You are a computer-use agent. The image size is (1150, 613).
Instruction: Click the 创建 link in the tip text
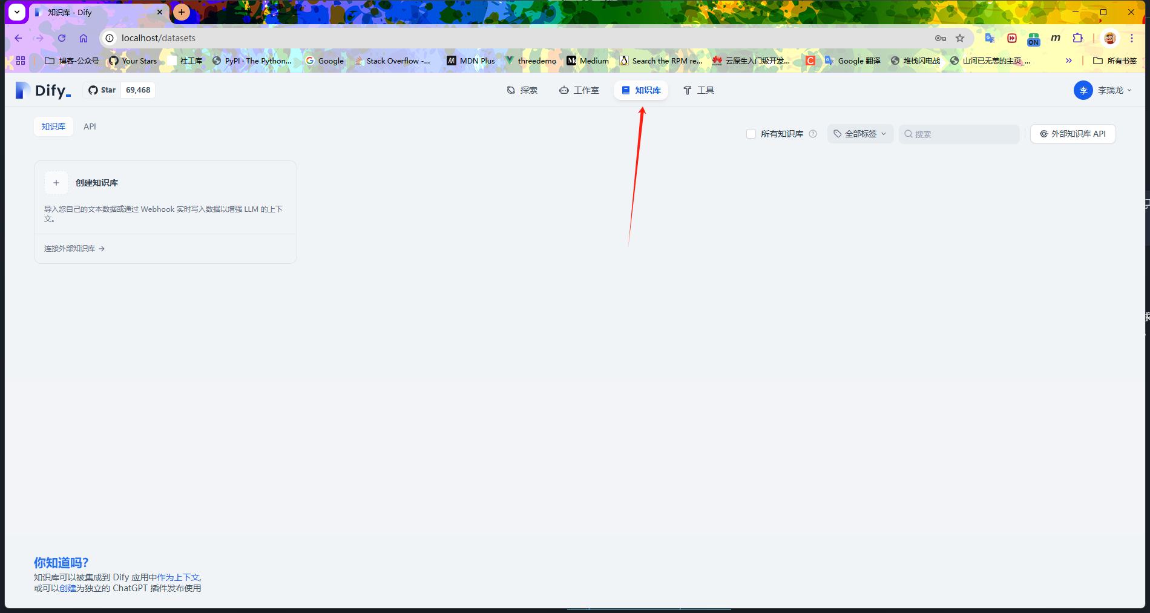[68, 588]
